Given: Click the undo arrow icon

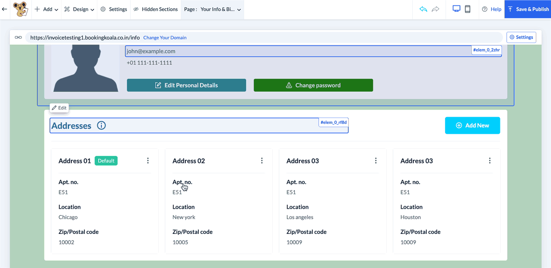Looking at the screenshot, I should [x=423, y=9].
